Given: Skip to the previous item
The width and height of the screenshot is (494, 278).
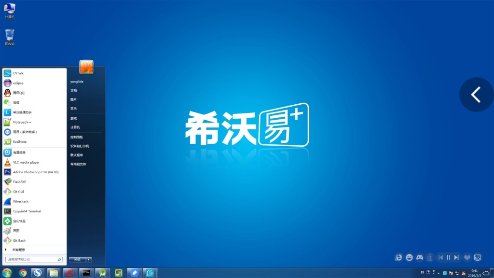Looking at the screenshot, I should [441, 258].
